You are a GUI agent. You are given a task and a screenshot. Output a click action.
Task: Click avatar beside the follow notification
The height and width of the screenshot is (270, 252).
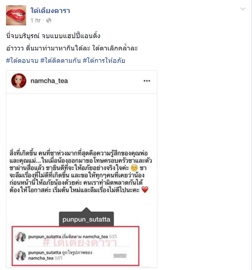[x=21, y=237]
